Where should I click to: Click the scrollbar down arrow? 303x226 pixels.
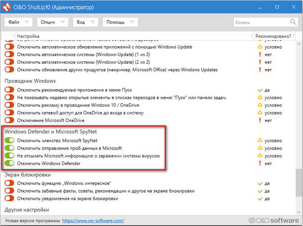299,212
